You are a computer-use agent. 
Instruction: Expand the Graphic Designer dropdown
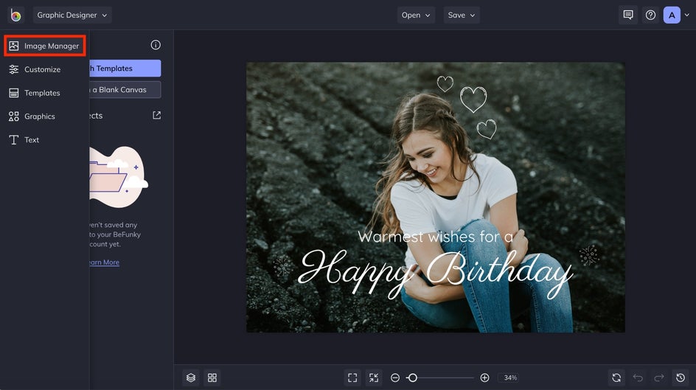pos(72,15)
